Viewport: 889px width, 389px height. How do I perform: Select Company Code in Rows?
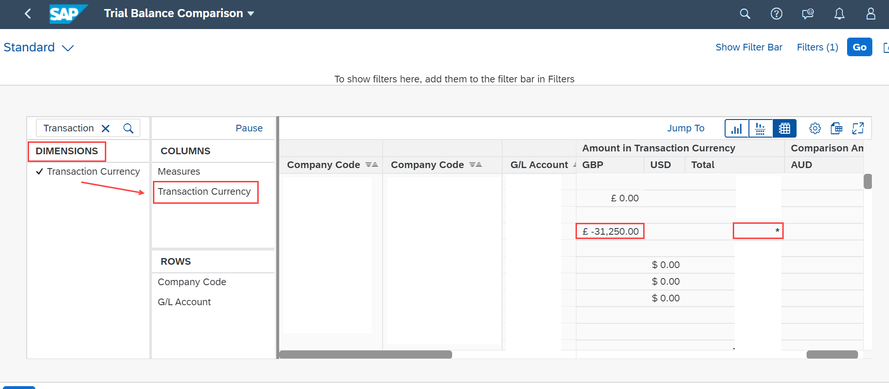192,282
